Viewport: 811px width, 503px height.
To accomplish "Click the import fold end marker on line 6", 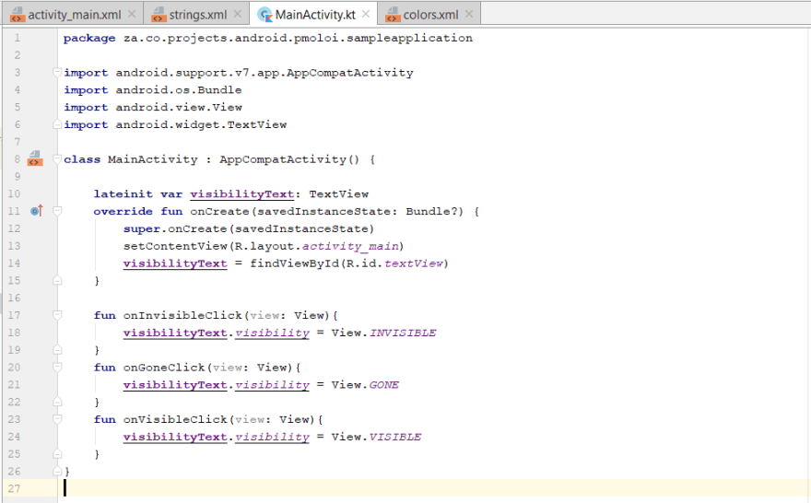I will [x=57, y=124].
